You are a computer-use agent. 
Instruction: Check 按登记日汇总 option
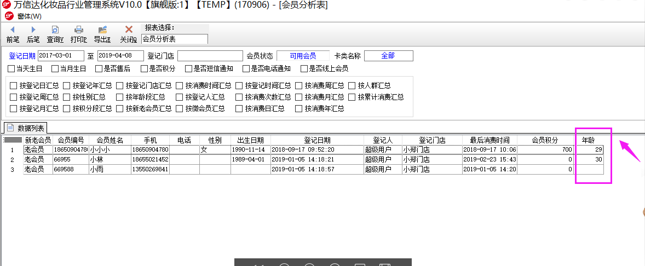14,85
